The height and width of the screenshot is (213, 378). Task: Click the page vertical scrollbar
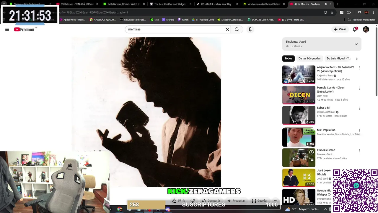376,62
